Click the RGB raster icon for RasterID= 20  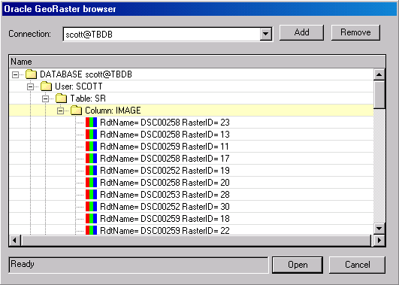(92, 183)
